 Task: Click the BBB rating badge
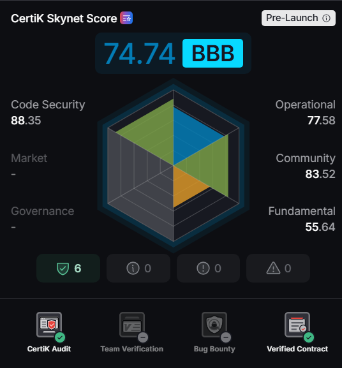(x=212, y=54)
